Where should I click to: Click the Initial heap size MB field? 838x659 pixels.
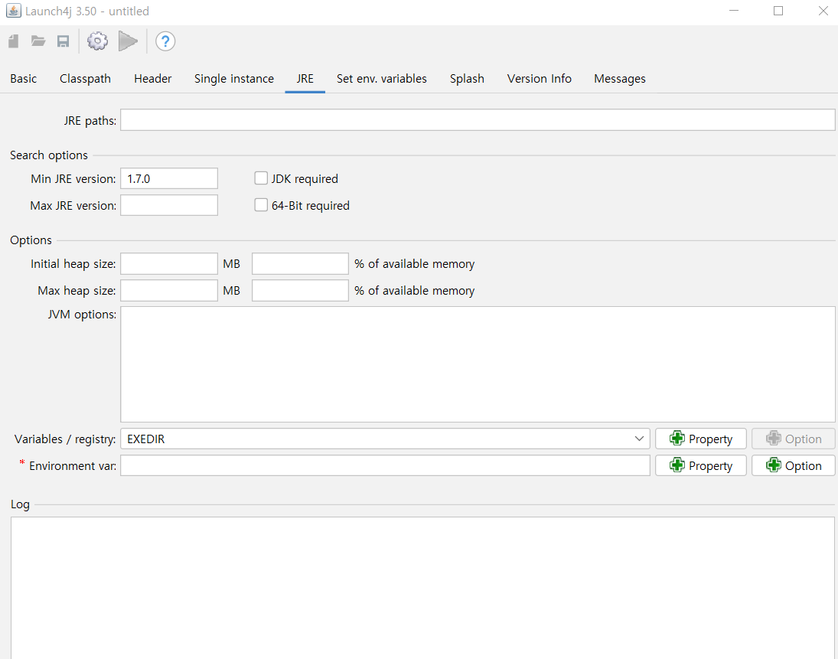coord(169,263)
